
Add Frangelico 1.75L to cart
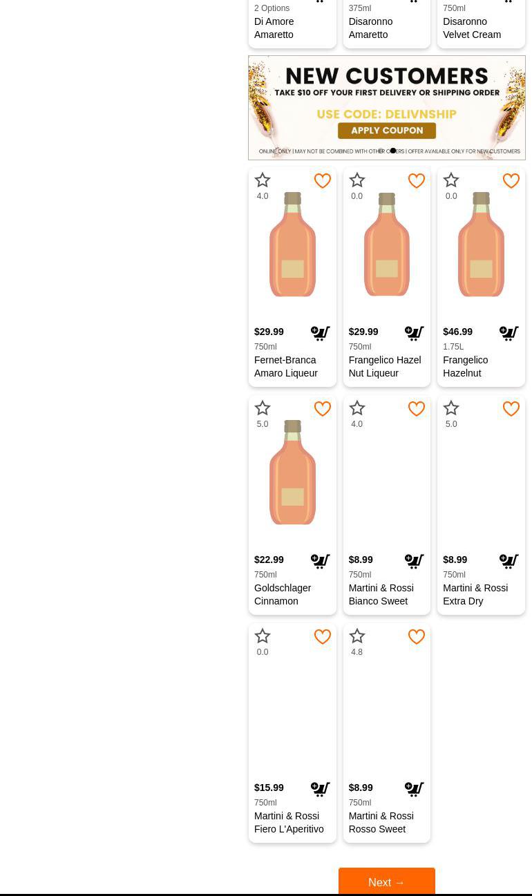[509, 334]
